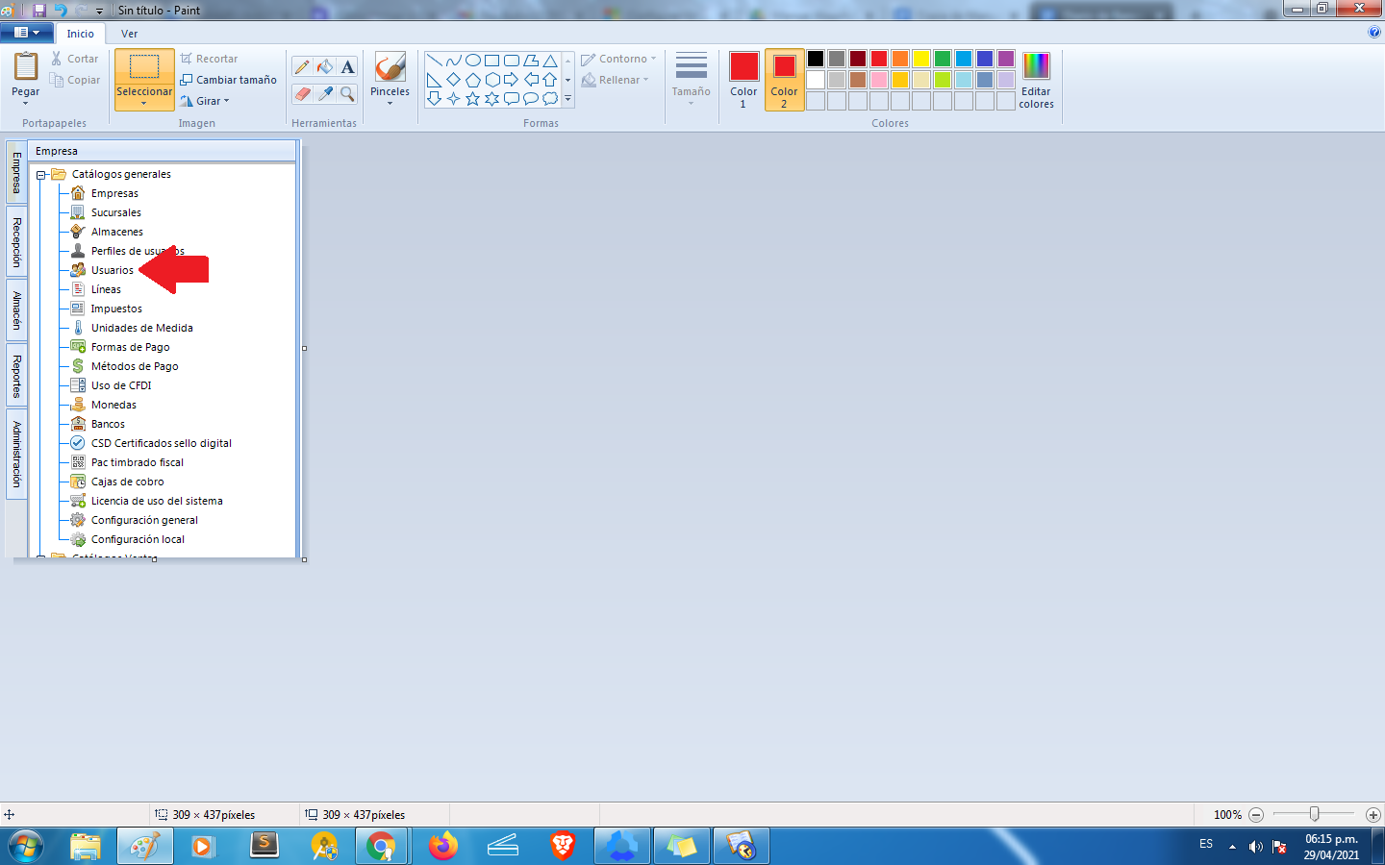The image size is (1385, 865).
Task: Activate Color 1 foreground
Action: tap(743, 81)
